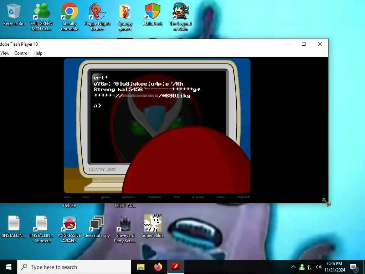This screenshot has height=274, width=365.
Task: Open Graveyard Party Scre... shortcut
Action: [125, 229]
